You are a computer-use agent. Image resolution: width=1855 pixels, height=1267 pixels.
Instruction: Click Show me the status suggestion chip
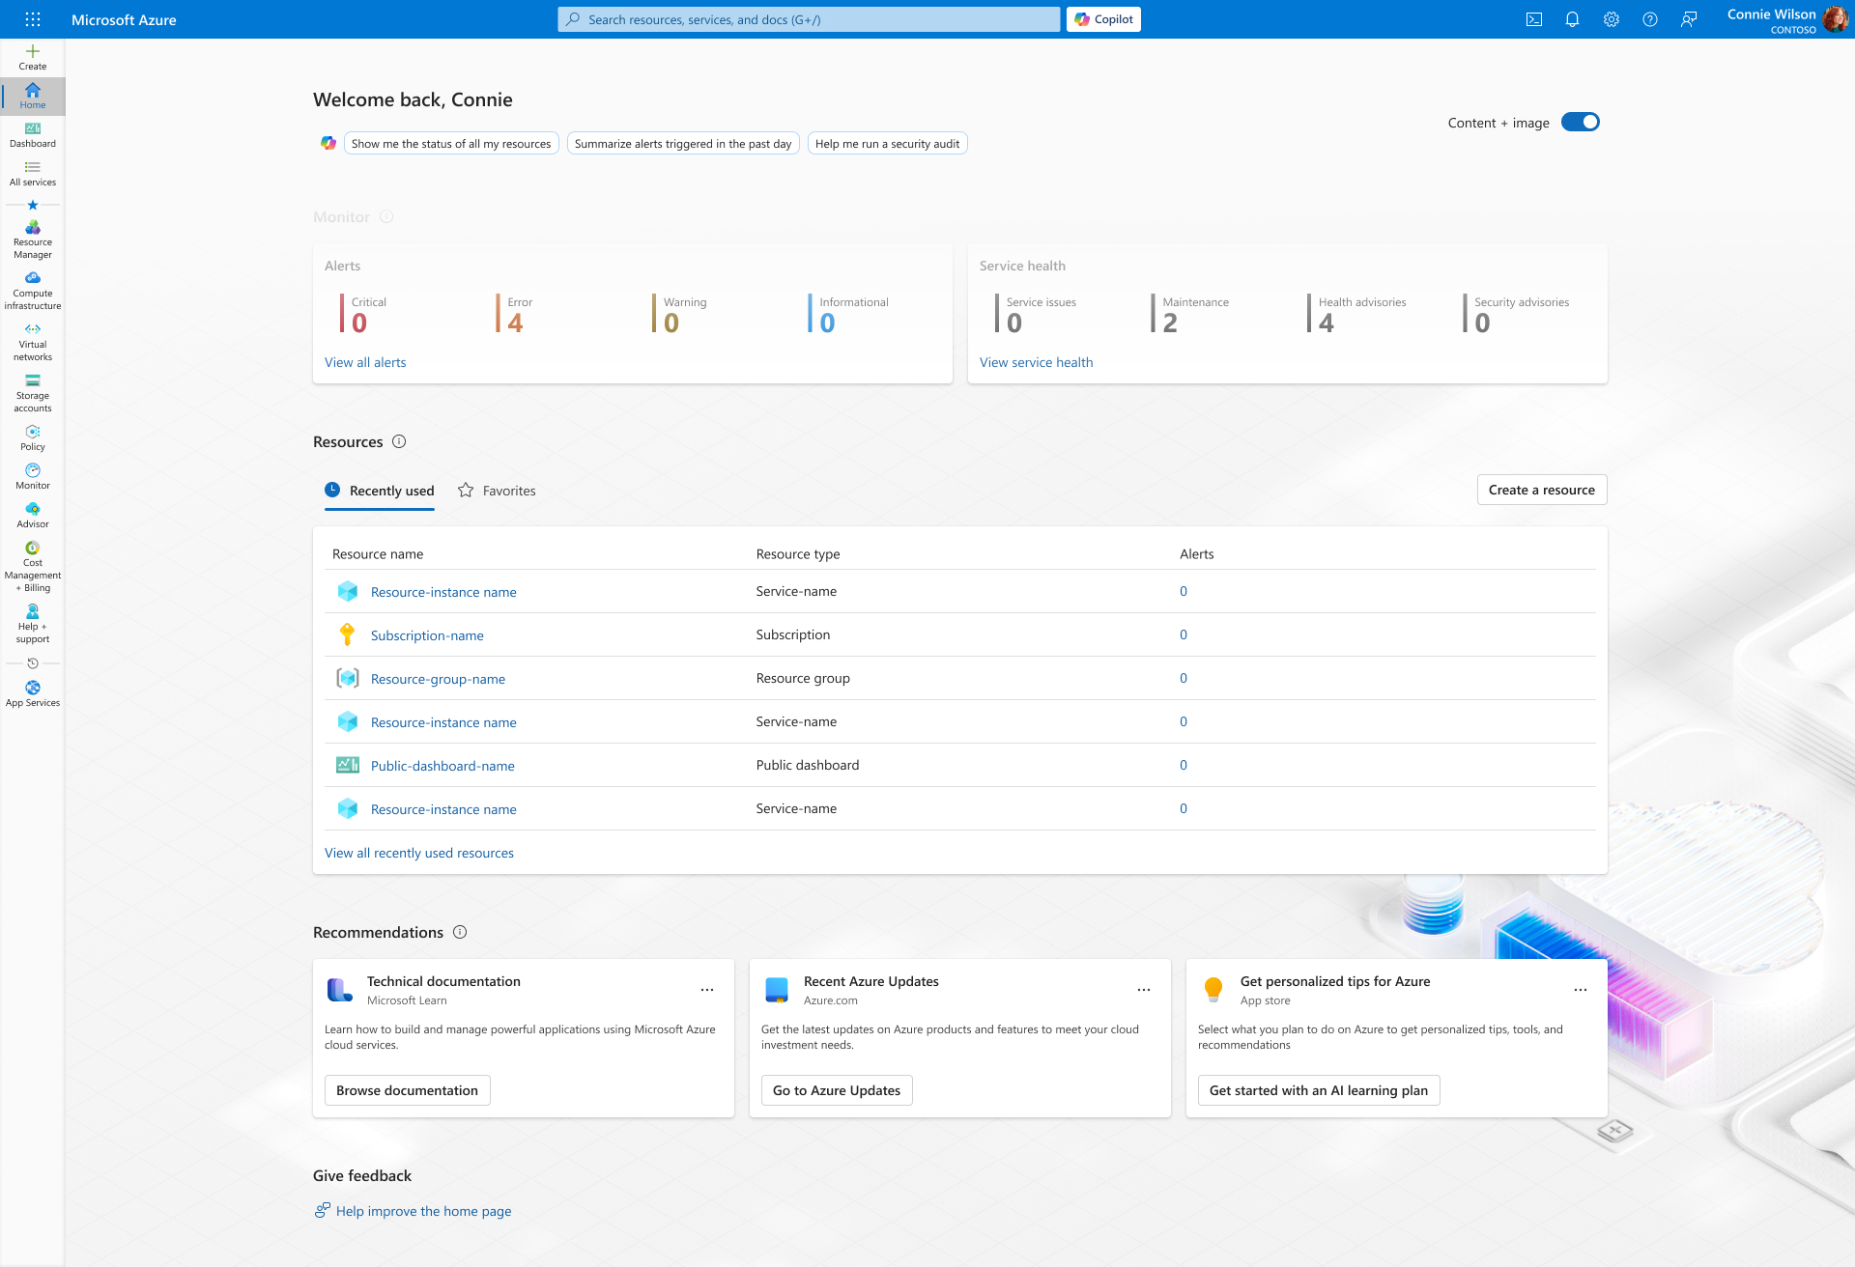point(450,144)
